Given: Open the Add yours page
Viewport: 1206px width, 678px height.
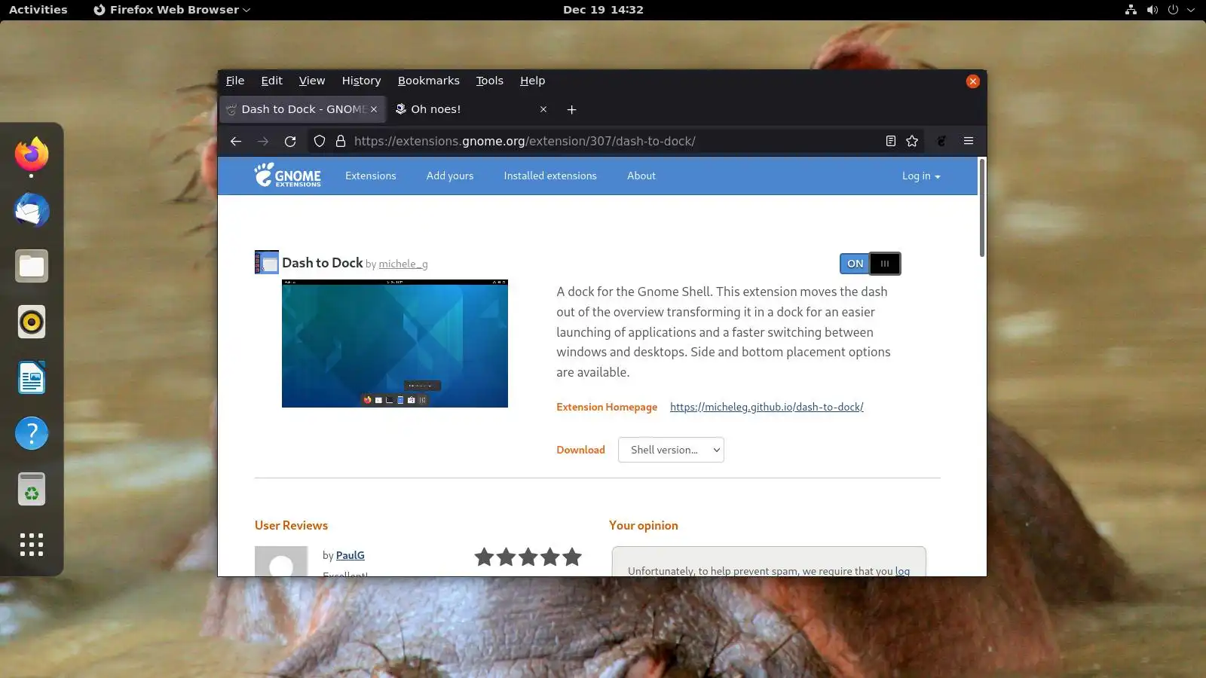Looking at the screenshot, I should coord(450,176).
